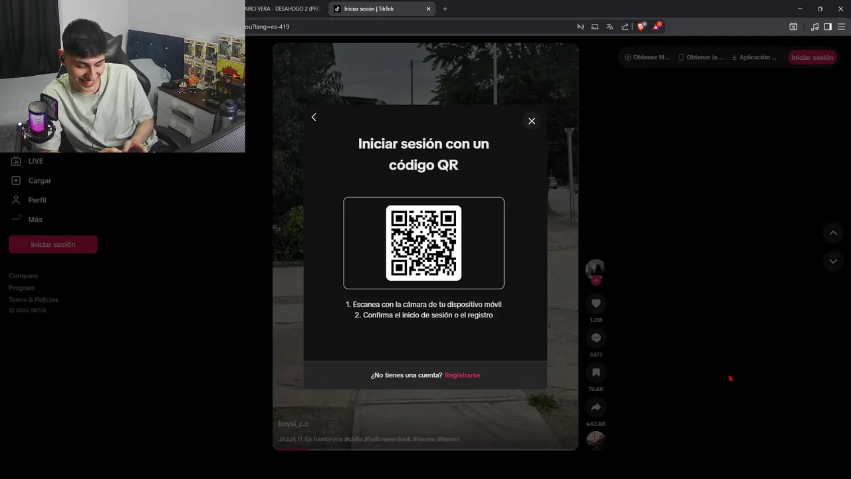Save video with the bookmark icon
Image resolution: width=851 pixels, height=479 pixels.
[x=596, y=373]
